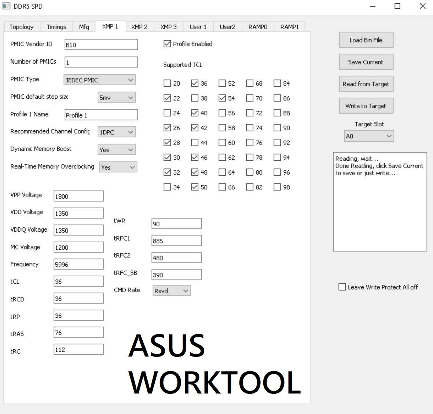The width and height of the screenshot is (433, 414).
Task: Switch to the Topology tab
Action: pyautogui.click(x=22, y=27)
